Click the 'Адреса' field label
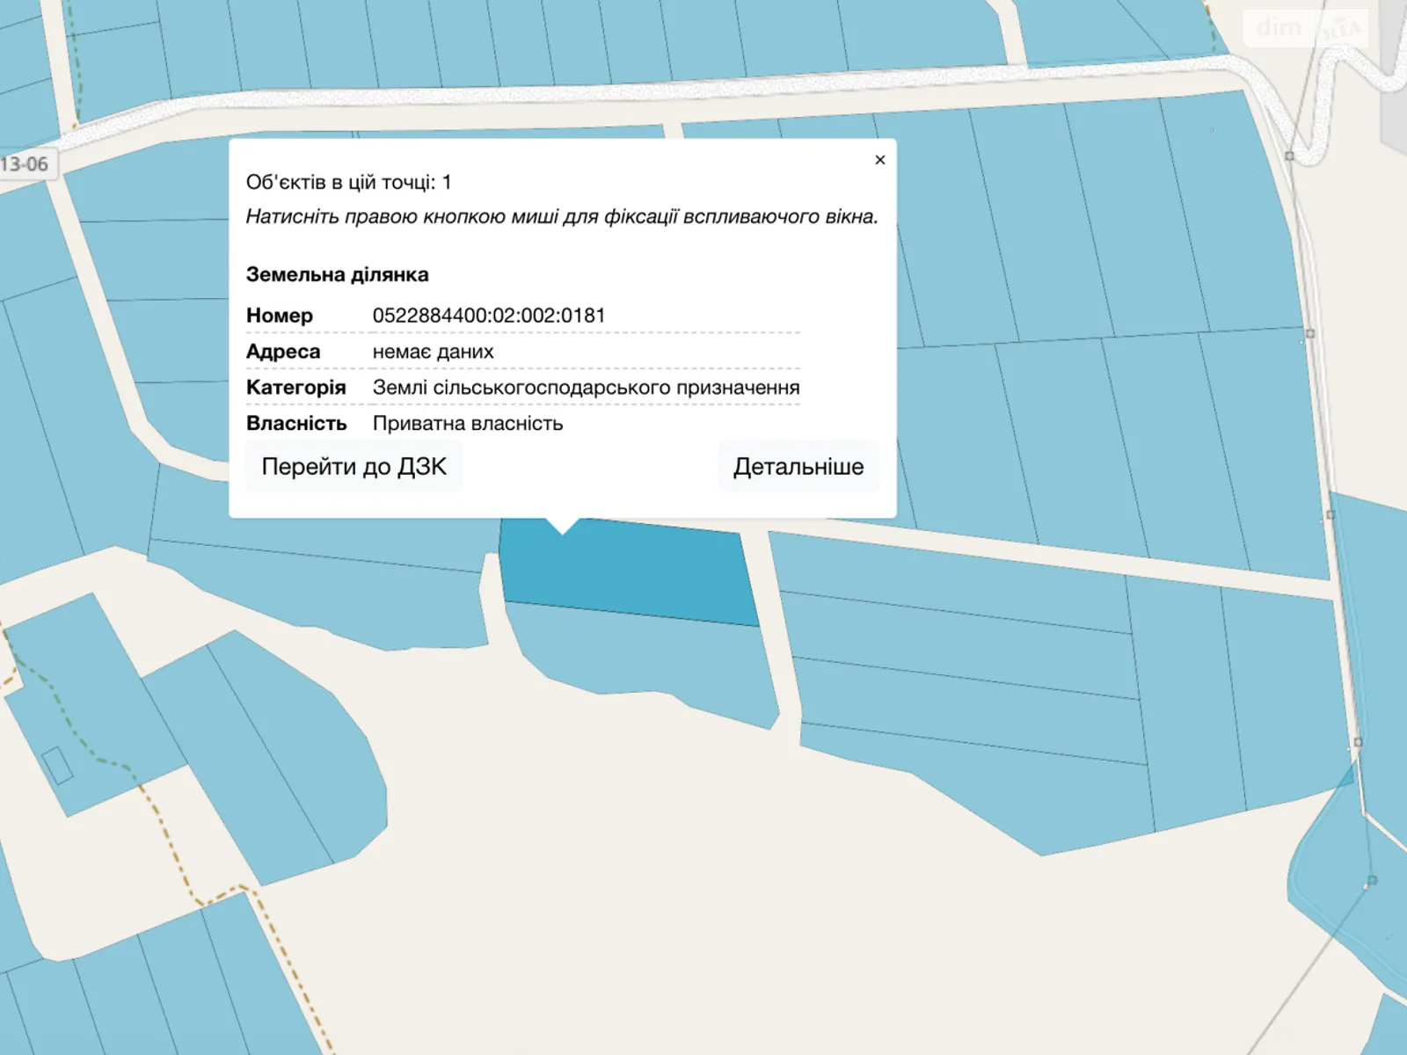This screenshot has width=1407, height=1055. [282, 352]
